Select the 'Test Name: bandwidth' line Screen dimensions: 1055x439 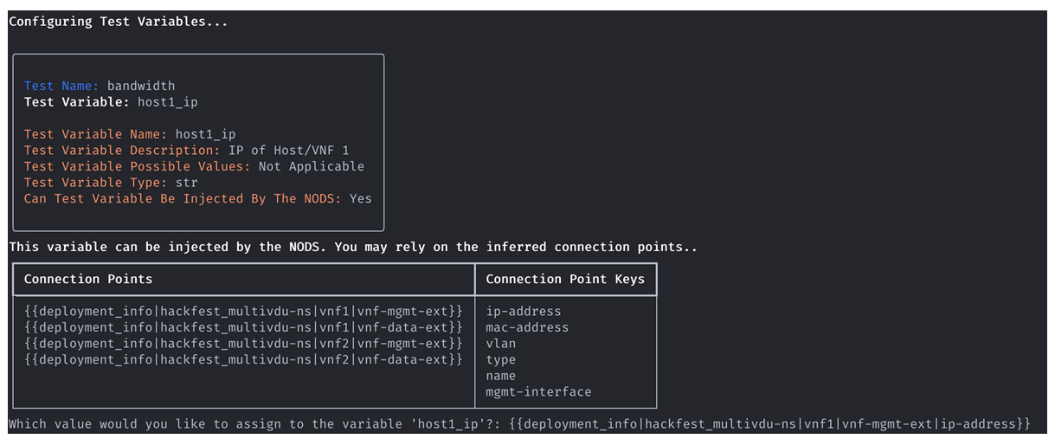coord(100,86)
